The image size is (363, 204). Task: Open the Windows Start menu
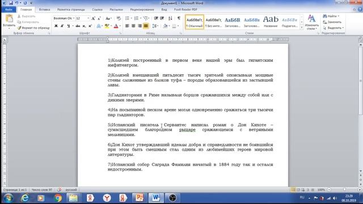9,198
